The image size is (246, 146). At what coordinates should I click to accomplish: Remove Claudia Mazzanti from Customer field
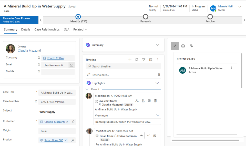67,122
